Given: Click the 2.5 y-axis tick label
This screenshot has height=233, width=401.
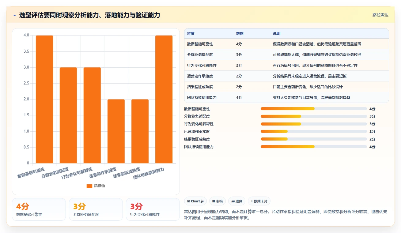Looking at the screenshot, I should pos(26,83).
